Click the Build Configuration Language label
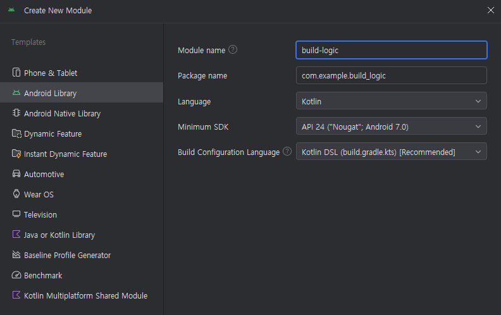 [229, 152]
